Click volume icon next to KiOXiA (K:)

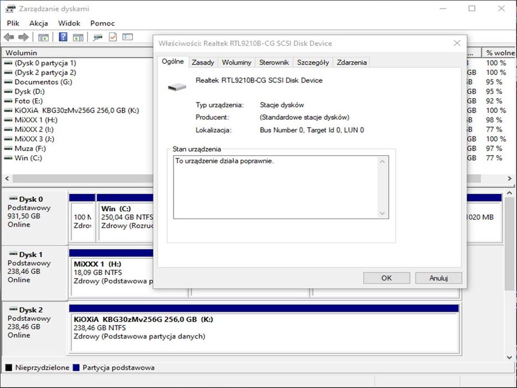pos(8,110)
